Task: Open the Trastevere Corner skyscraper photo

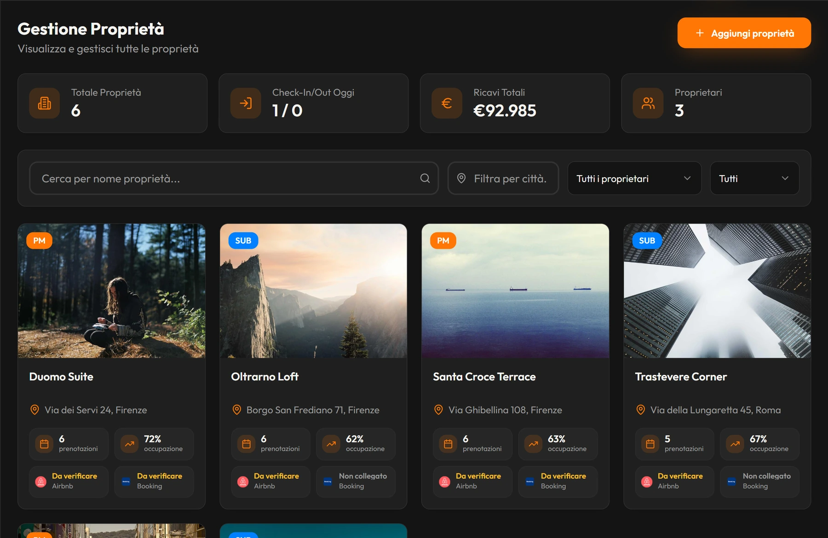Action: (x=717, y=291)
